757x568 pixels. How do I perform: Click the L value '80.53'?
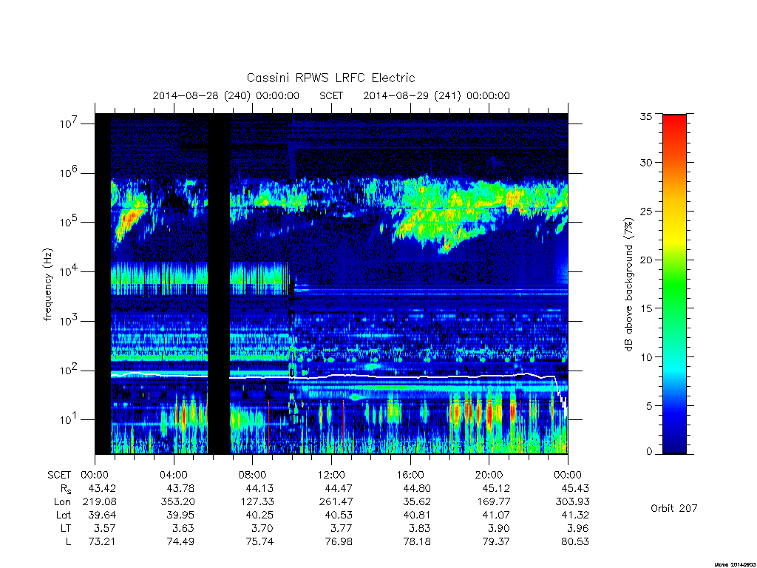574,542
